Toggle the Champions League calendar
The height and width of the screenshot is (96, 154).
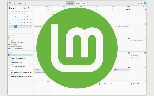[15, 42]
